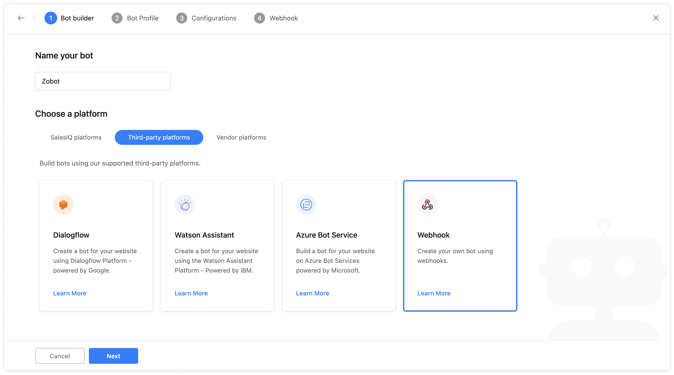This screenshot has height=375, width=674.
Task: Select the Third-party platforms tab
Action: pos(159,138)
